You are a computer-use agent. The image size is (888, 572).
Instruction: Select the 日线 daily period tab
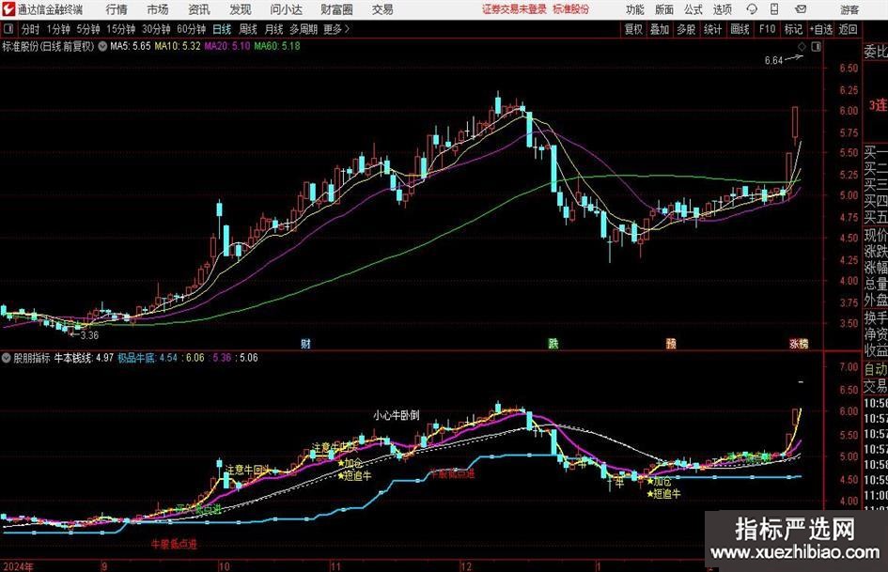point(222,29)
